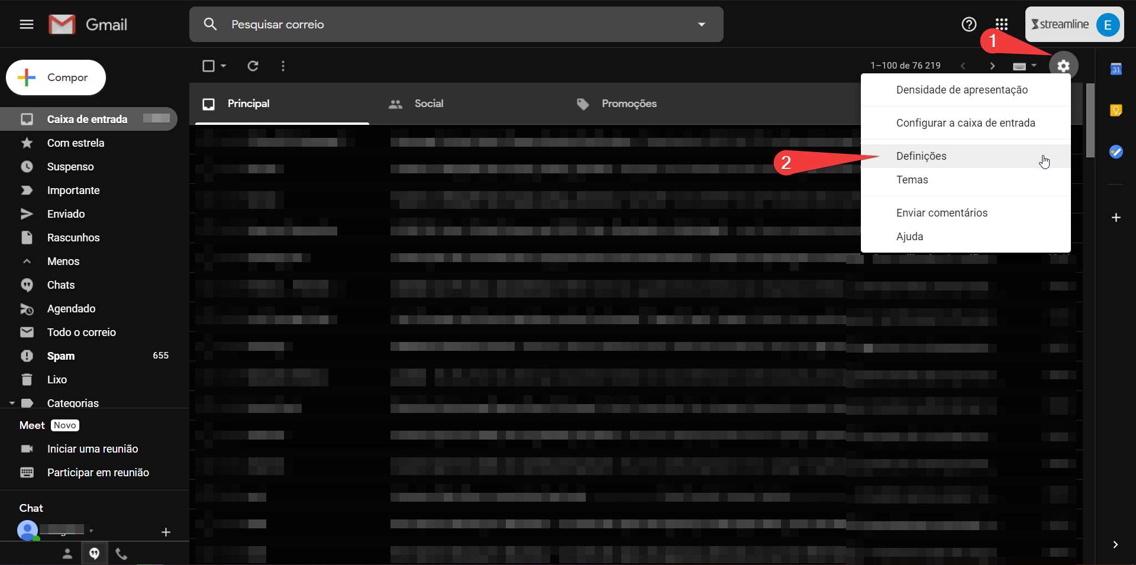Refresh the inbox message list

[x=253, y=66]
